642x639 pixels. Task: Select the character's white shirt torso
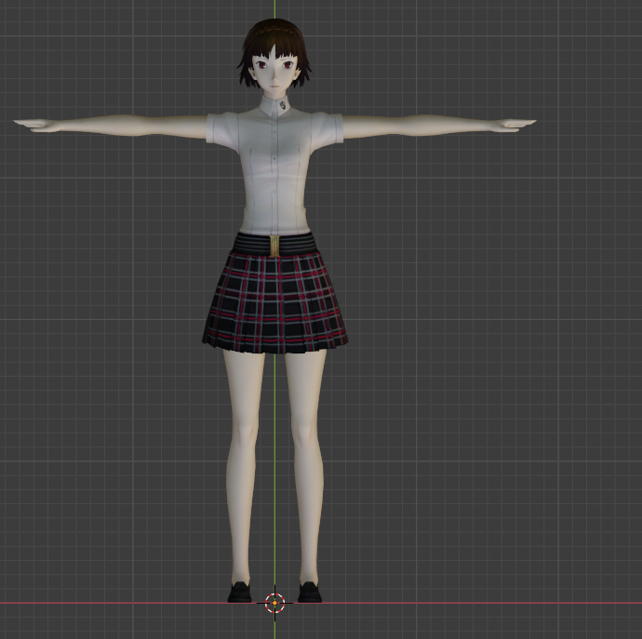pyautogui.click(x=274, y=173)
